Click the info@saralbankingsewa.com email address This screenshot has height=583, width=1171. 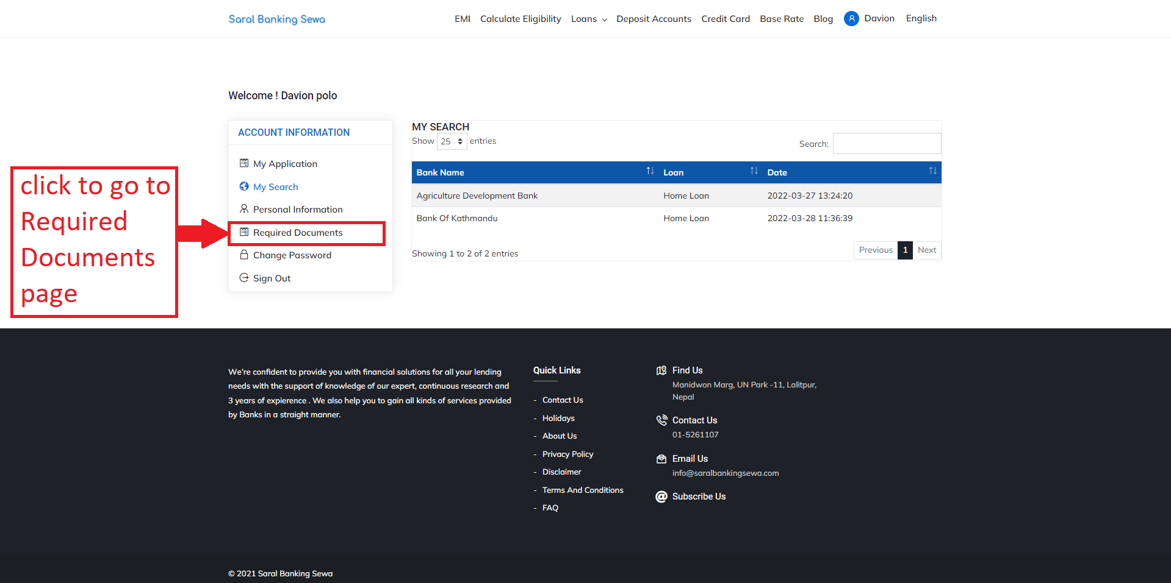click(x=726, y=473)
